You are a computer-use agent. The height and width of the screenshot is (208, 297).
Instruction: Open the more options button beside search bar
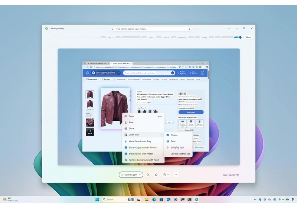[196, 29]
